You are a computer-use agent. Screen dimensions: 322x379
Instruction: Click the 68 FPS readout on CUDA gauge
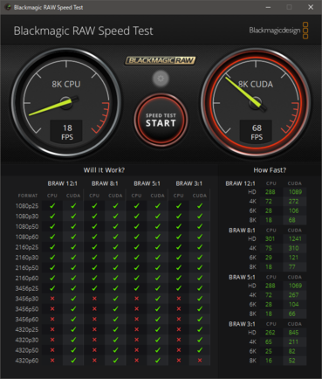coord(257,132)
